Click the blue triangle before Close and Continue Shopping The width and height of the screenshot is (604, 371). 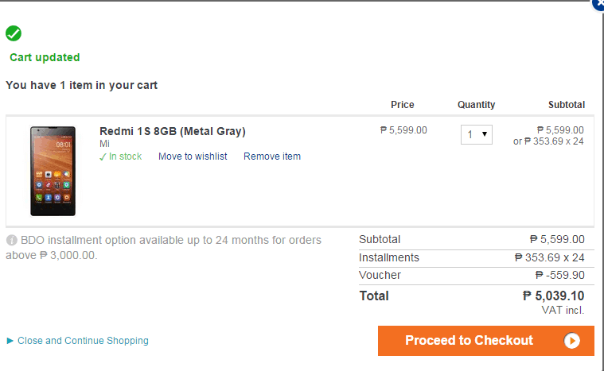point(10,341)
